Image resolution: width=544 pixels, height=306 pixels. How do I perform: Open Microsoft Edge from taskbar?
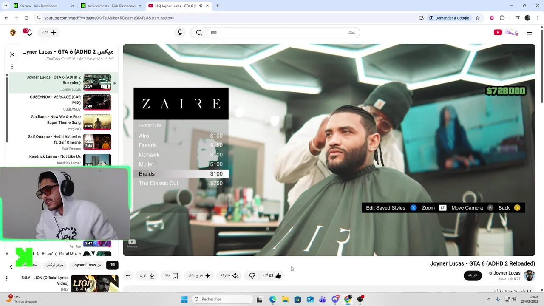(x=272, y=299)
